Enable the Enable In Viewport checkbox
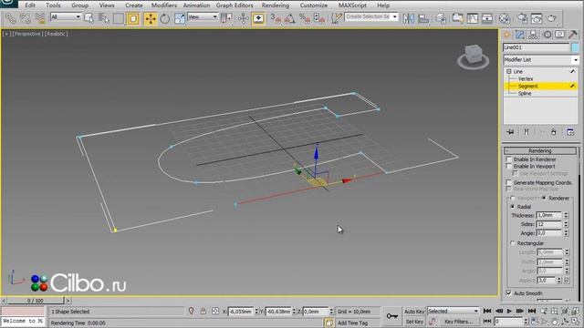This screenshot has width=584, height=328. click(509, 166)
